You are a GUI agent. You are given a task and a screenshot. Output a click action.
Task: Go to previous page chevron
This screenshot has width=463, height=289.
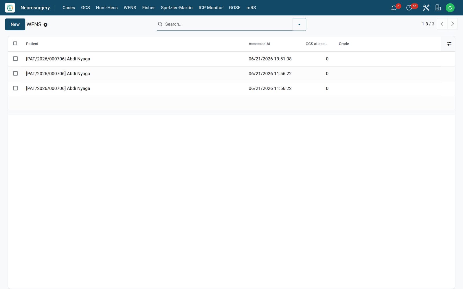(x=442, y=24)
